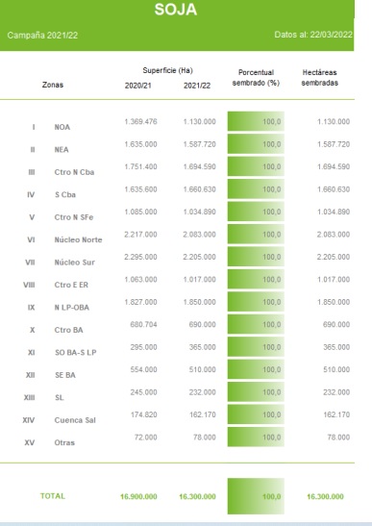Click the green progress bar for NEA
The image size is (372, 526).
256,144
